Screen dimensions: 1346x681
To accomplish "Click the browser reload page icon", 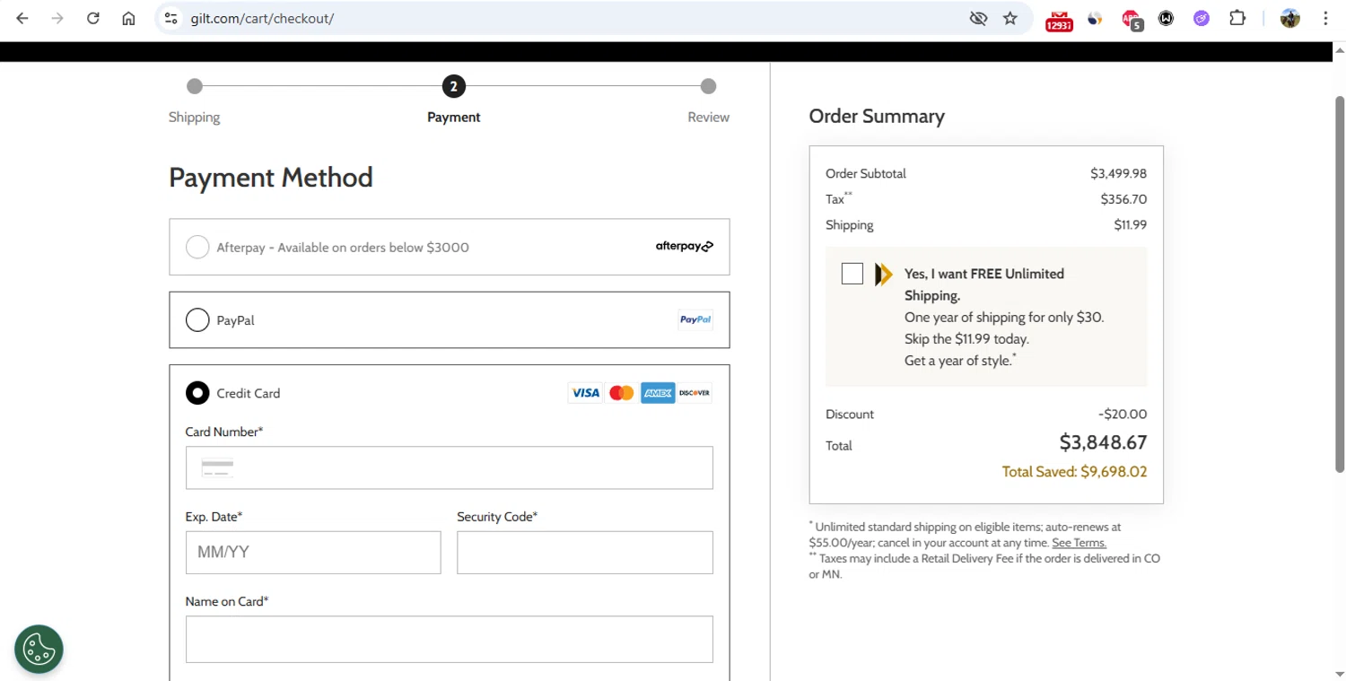I will pos(93,18).
